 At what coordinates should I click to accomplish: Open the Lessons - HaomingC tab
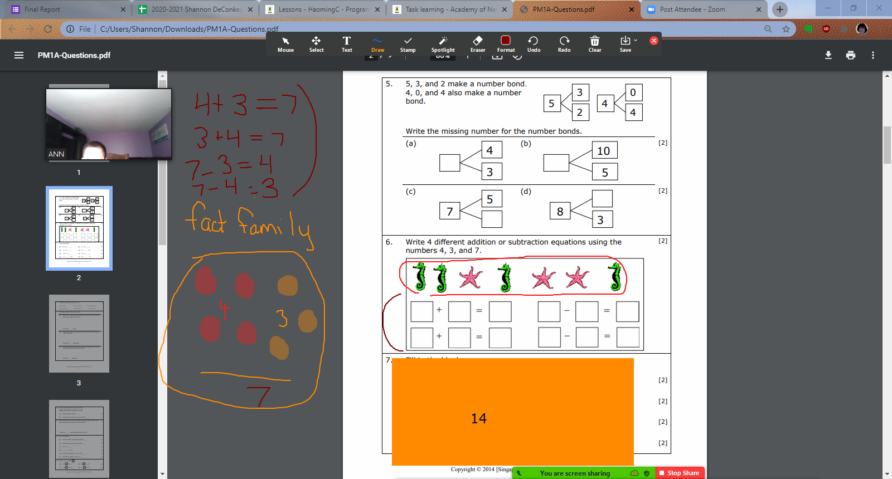(x=322, y=9)
